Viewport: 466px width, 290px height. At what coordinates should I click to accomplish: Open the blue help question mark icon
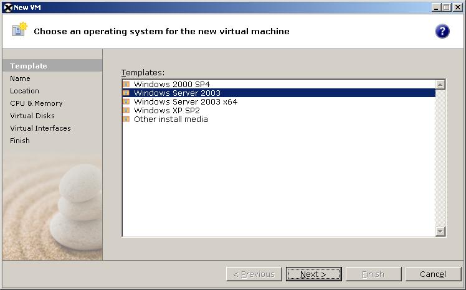click(442, 31)
